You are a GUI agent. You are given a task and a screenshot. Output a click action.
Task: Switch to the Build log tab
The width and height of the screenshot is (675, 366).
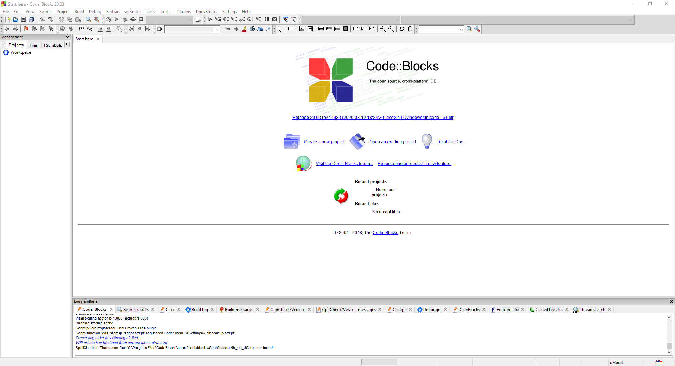tap(199, 310)
